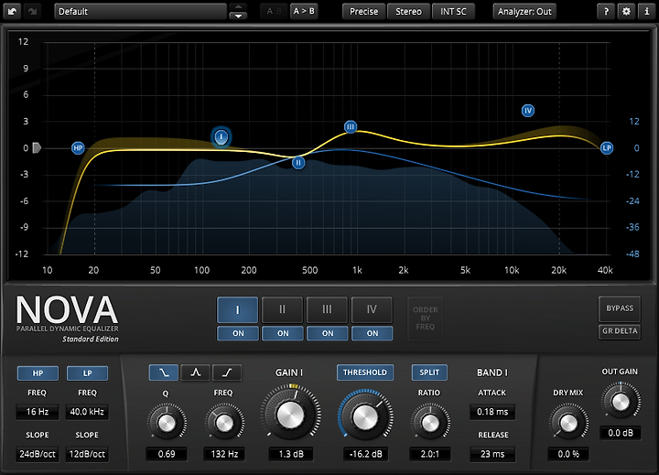The height and width of the screenshot is (475, 659).
Task: Click frequency value field 132 Hz
Action: coord(224,454)
